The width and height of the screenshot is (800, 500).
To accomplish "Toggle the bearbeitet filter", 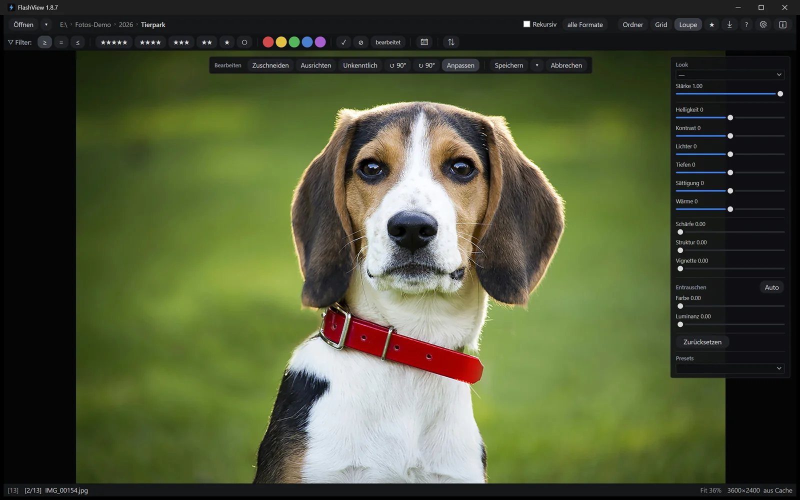I will click(388, 42).
